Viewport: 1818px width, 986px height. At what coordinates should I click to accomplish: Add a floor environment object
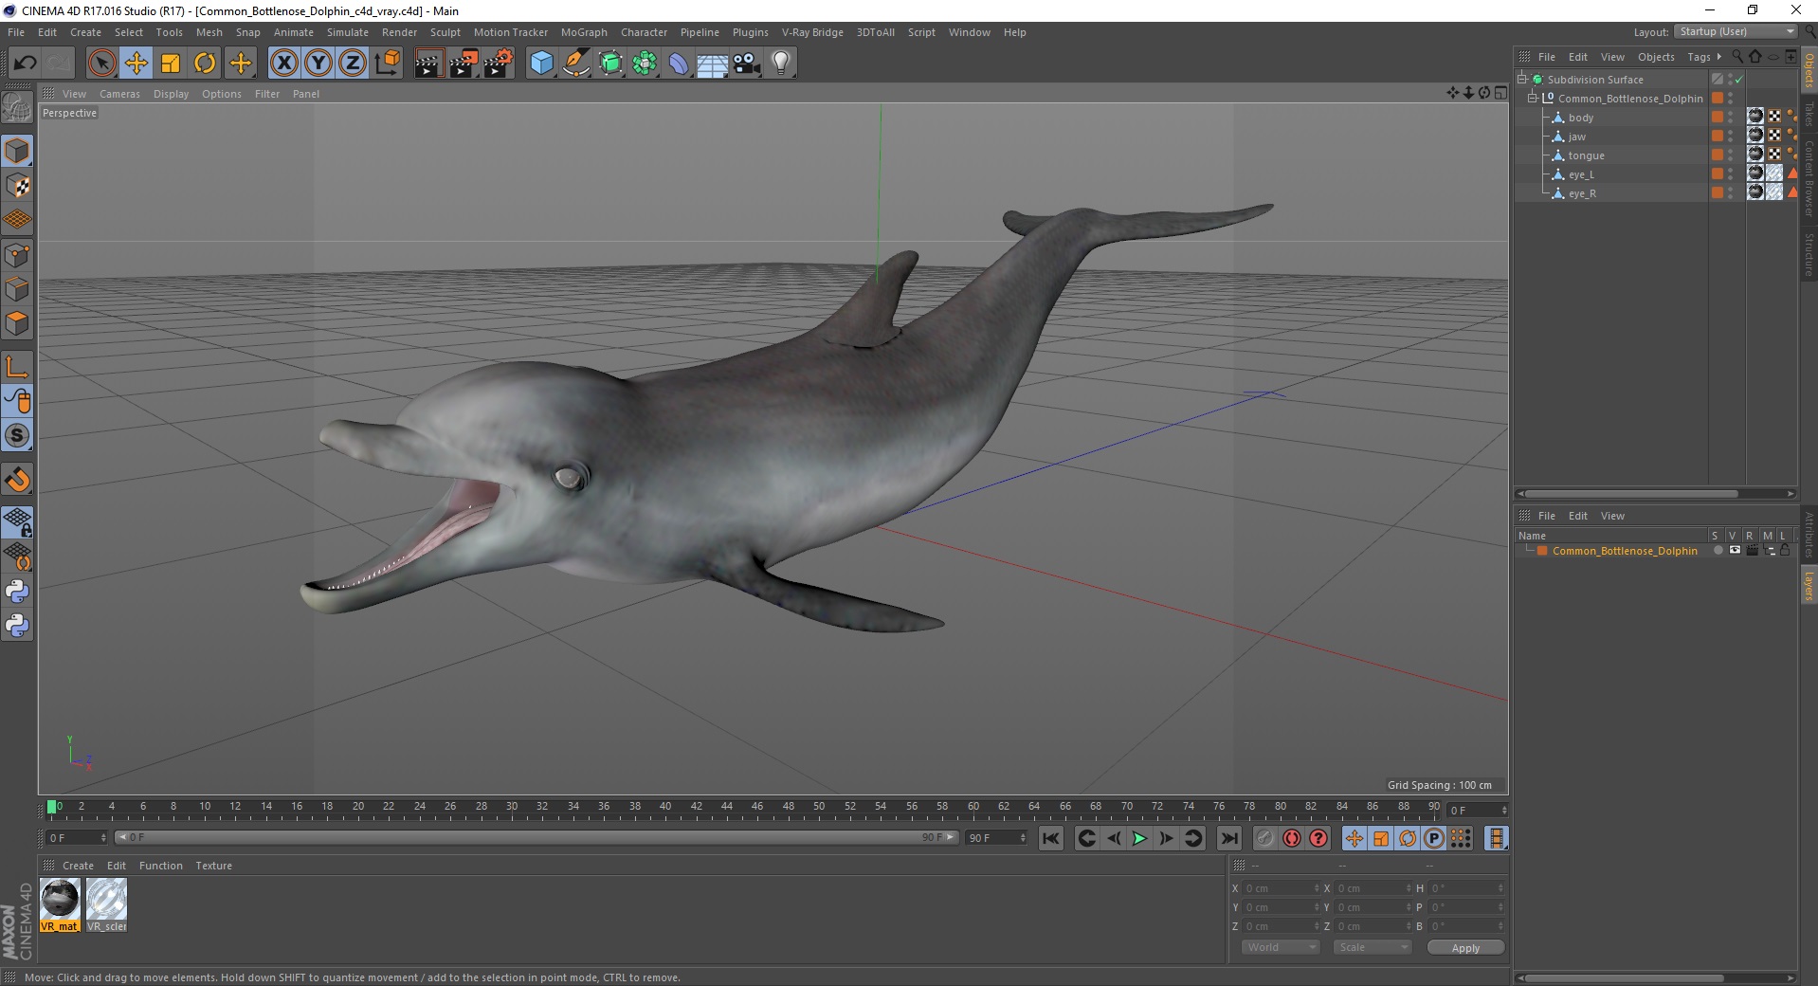713,64
